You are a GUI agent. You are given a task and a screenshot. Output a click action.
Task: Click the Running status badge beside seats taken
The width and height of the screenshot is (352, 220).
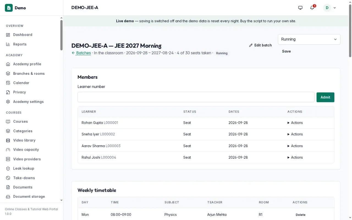click(222, 53)
